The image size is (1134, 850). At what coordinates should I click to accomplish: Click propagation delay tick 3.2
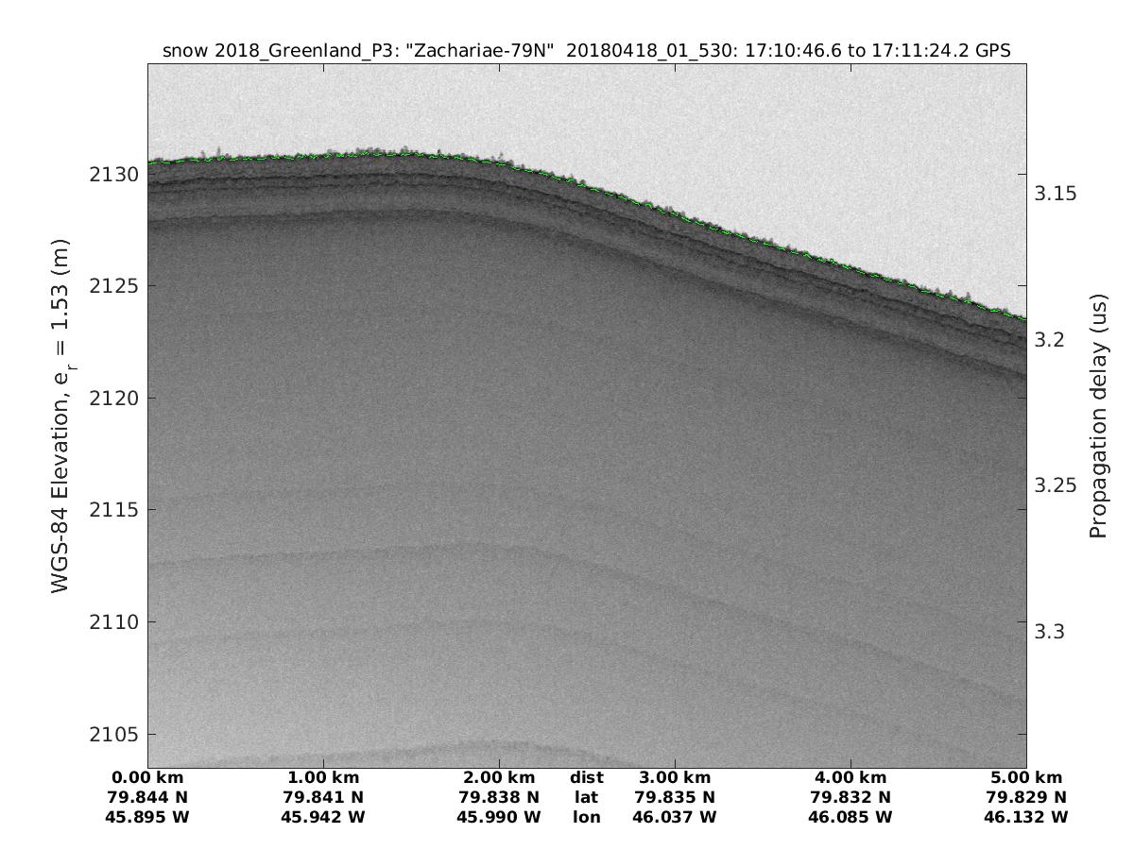click(1050, 339)
